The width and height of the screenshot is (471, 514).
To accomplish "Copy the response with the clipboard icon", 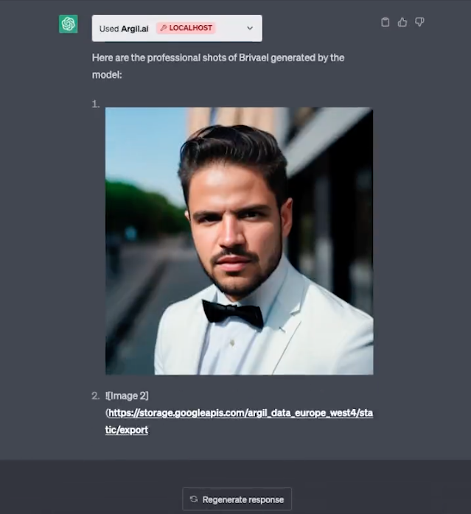I will 385,22.
